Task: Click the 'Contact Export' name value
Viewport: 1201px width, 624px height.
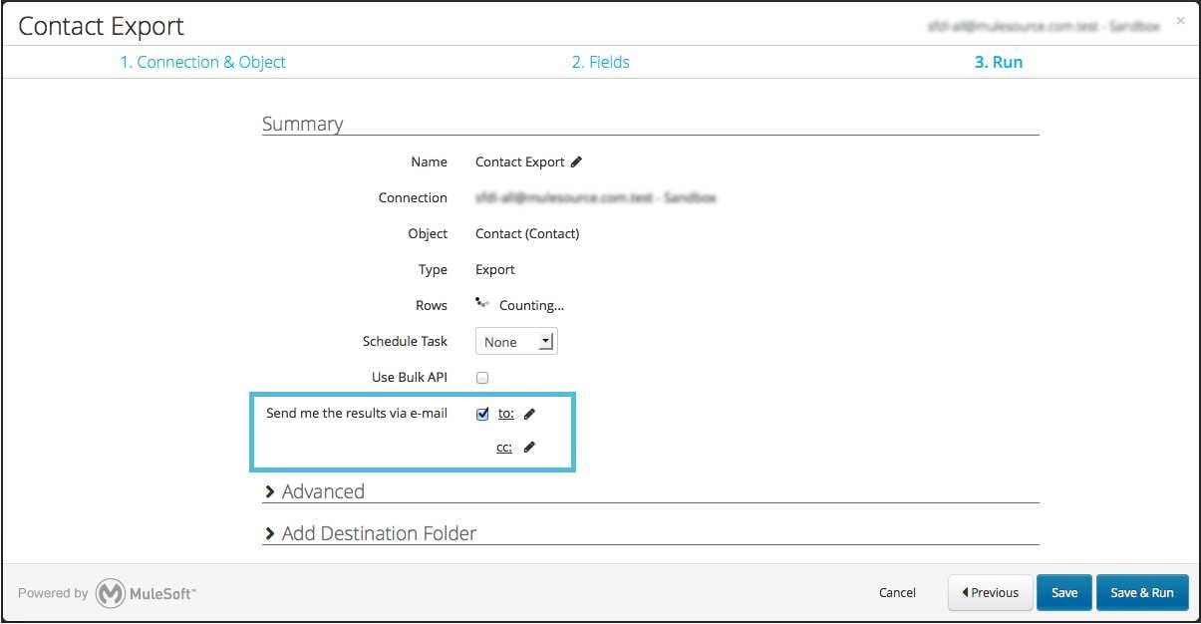Action: tap(520, 161)
